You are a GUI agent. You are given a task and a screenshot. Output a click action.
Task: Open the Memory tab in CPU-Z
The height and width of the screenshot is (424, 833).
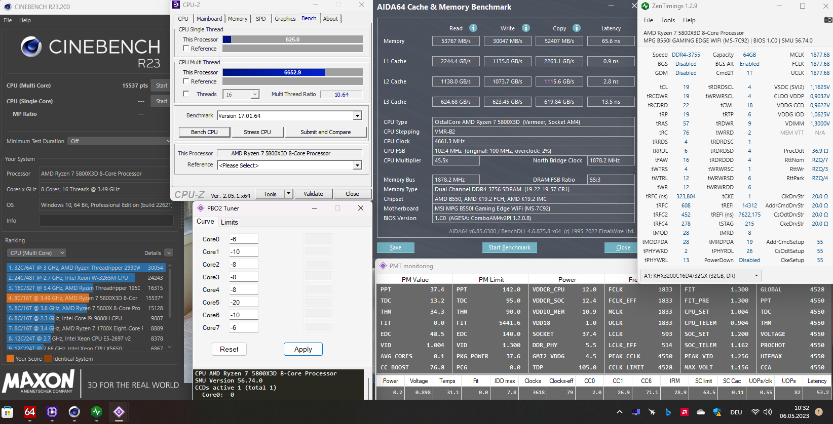(x=238, y=19)
